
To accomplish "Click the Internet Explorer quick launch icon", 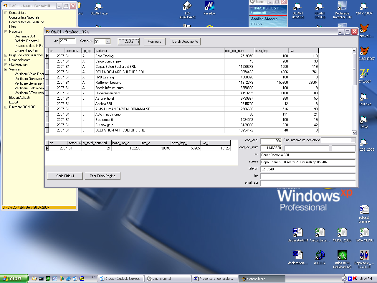I will pos(68,279).
